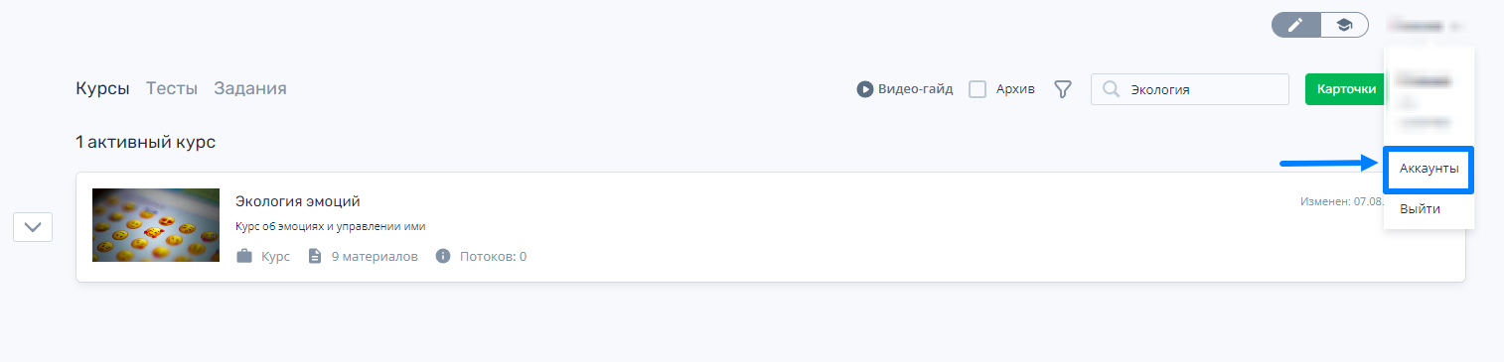Open the Видео-гайд link

tap(905, 89)
